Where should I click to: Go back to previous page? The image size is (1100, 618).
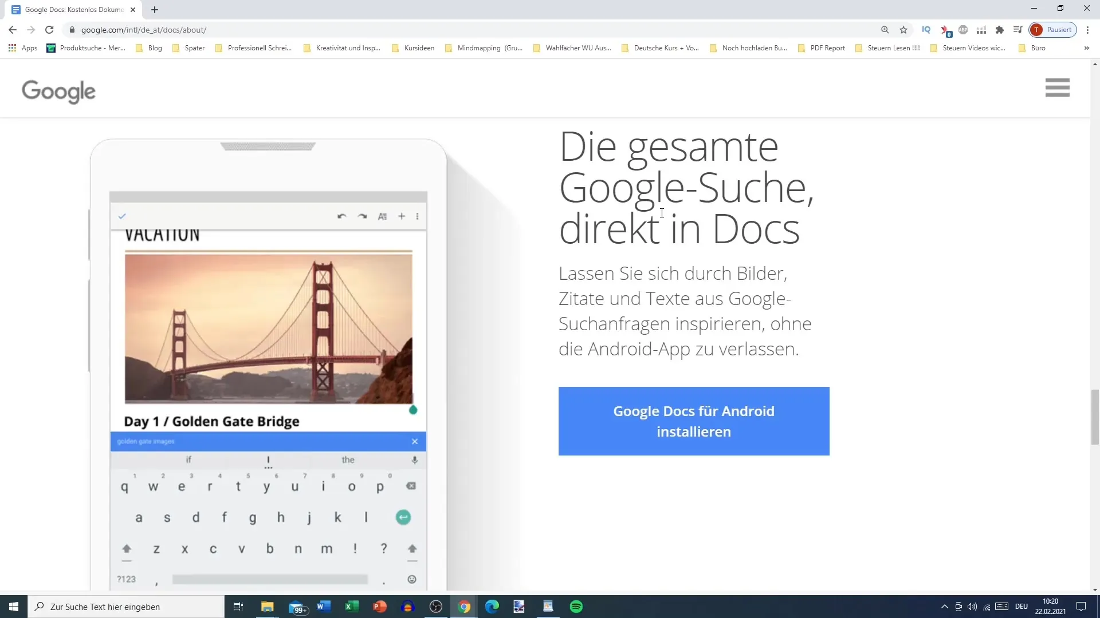click(13, 30)
